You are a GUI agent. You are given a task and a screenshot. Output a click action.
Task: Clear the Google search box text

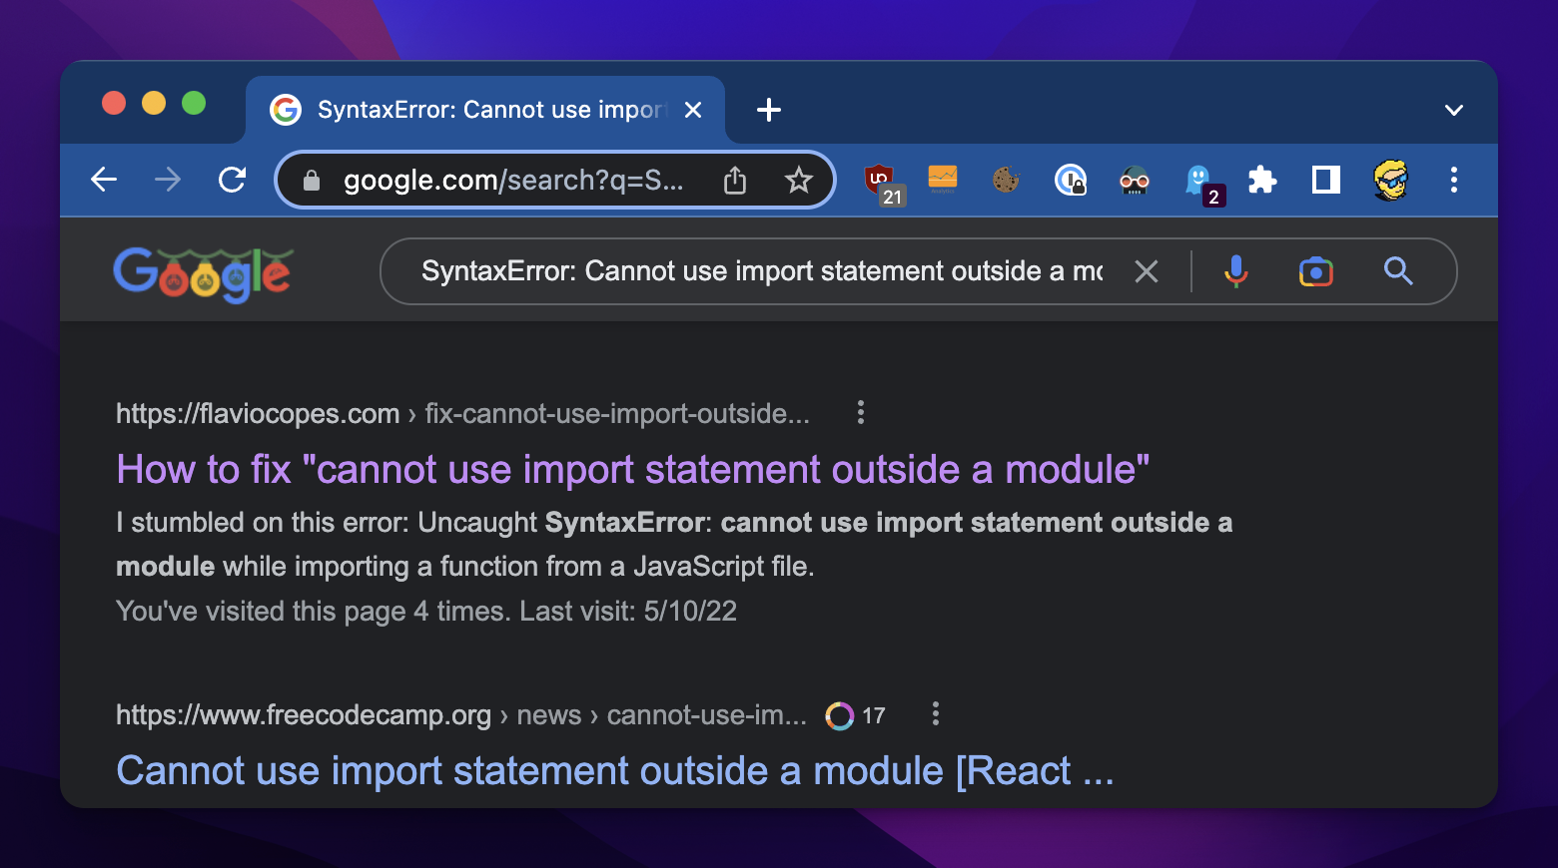tap(1147, 271)
